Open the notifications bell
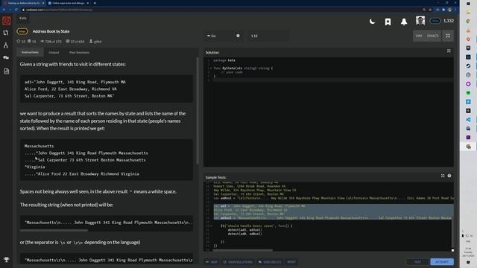Screen dimensions: 477x268 tap(404, 22)
